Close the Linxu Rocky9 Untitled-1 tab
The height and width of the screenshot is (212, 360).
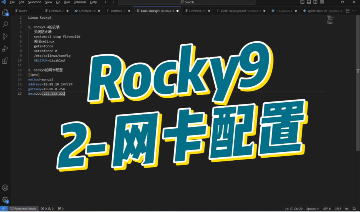178,11
